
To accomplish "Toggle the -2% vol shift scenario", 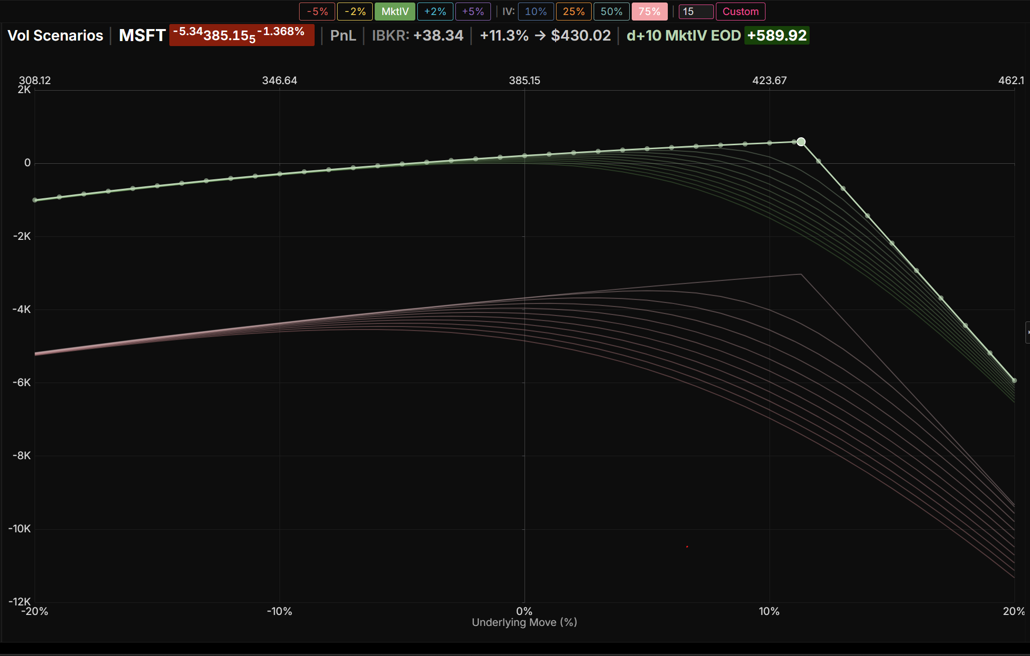I will [355, 12].
